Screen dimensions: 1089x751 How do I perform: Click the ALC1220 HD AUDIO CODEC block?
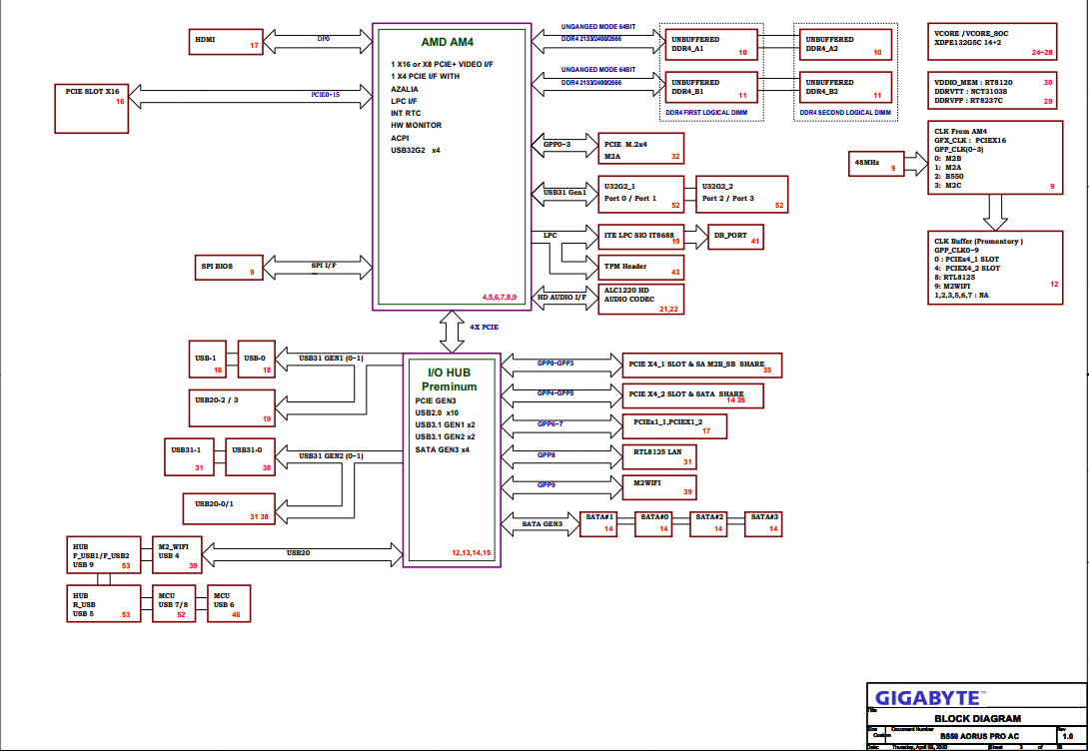641,300
